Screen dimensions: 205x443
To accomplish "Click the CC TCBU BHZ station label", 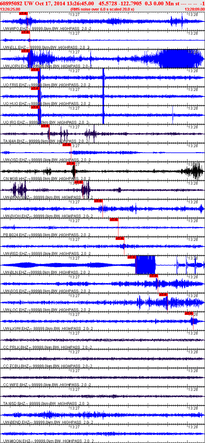I will click(x=16, y=366).
